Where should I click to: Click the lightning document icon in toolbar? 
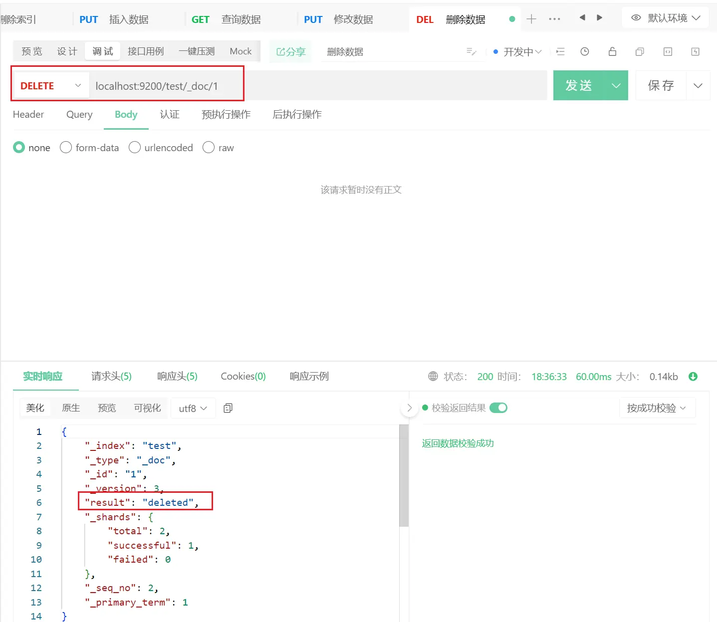tap(695, 51)
